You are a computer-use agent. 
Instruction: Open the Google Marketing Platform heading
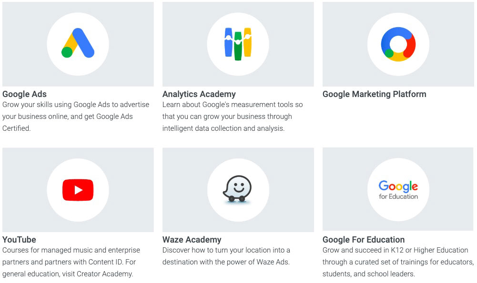point(374,94)
